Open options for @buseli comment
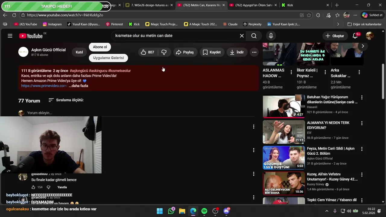 coord(254,174)
